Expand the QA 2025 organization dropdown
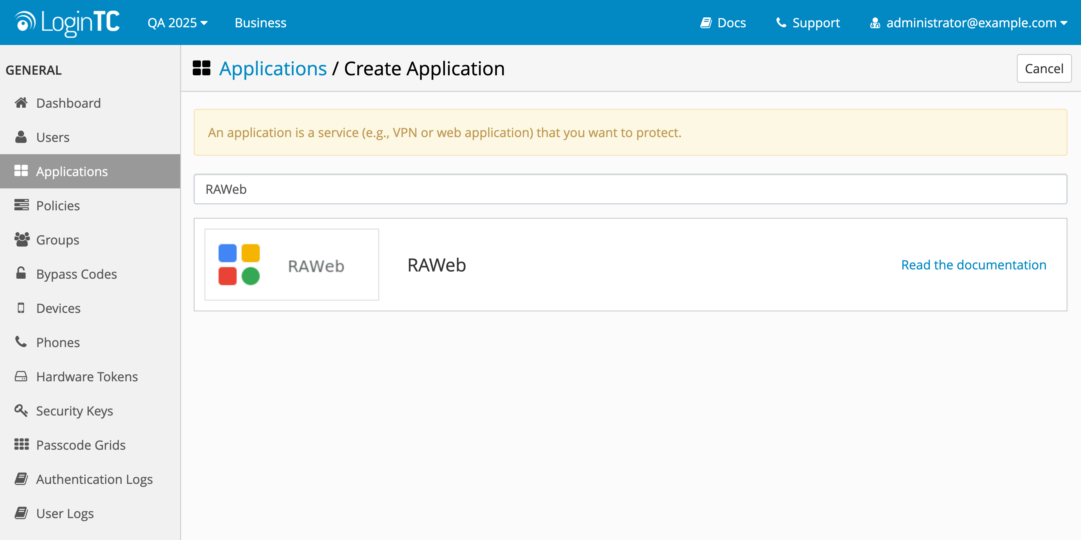The image size is (1081, 540). (177, 22)
